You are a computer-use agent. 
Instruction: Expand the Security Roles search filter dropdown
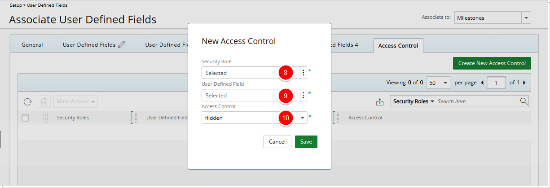(x=414, y=101)
